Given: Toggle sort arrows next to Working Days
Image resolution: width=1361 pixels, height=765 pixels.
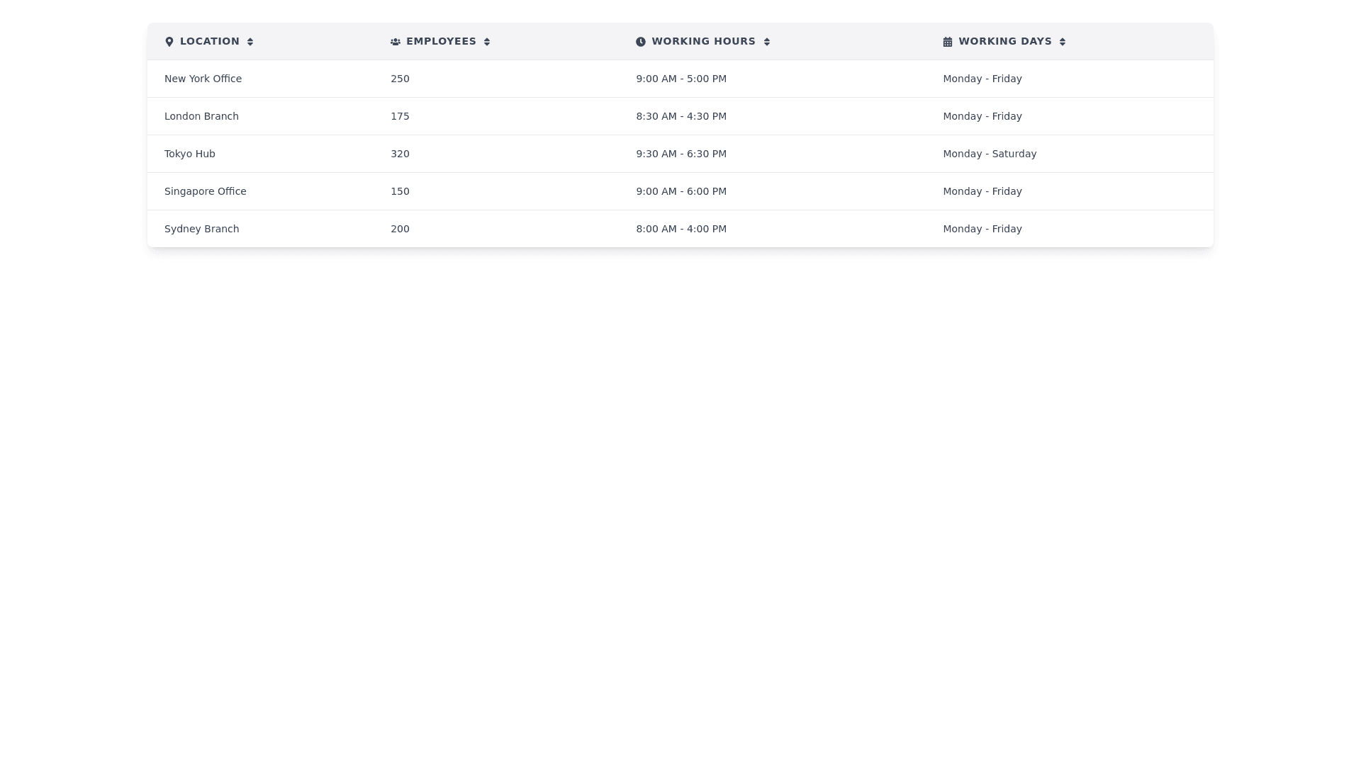Looking at the screenshot, I should click(x=1063, y=42).
